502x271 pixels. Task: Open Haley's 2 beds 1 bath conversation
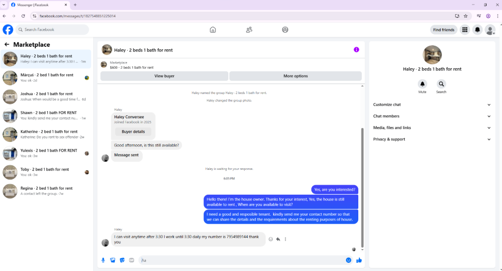46,59
